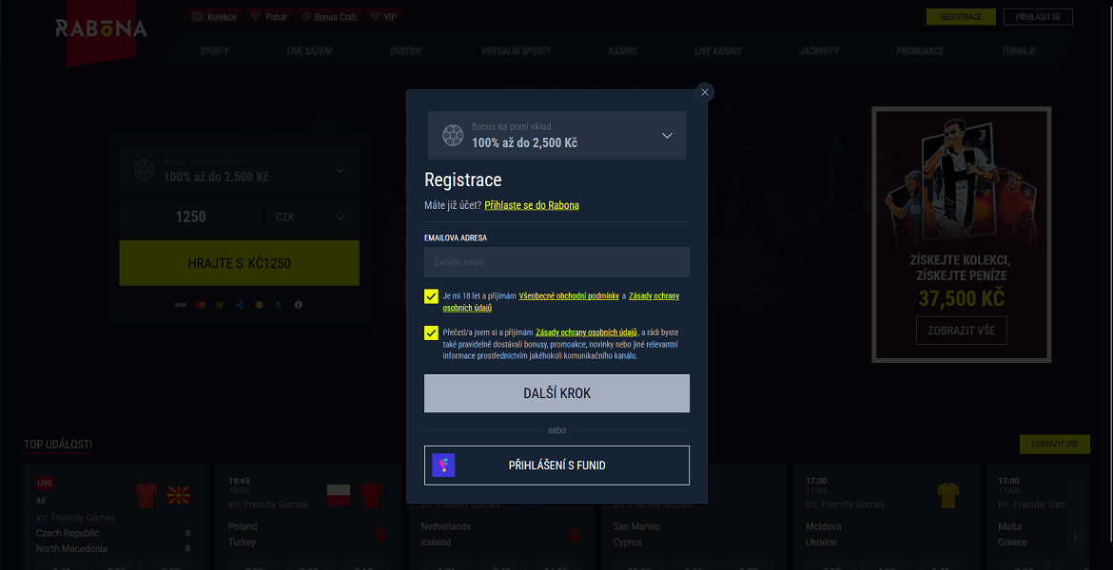
Task: Go to the Kasino menu tab
Action: (x=622, y=50)
